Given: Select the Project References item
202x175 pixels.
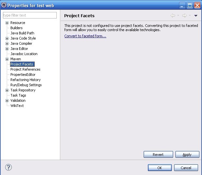Looking at the screenshot, I should [x=25, y=69].
